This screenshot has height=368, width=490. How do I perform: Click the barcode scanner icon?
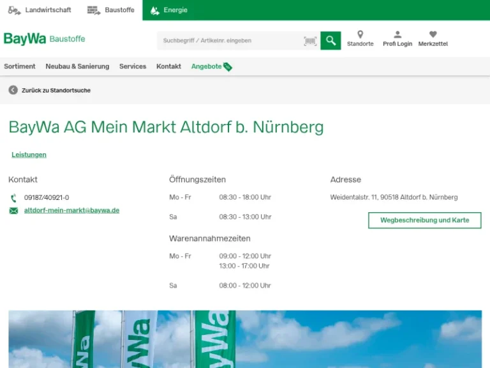[310, 41]
